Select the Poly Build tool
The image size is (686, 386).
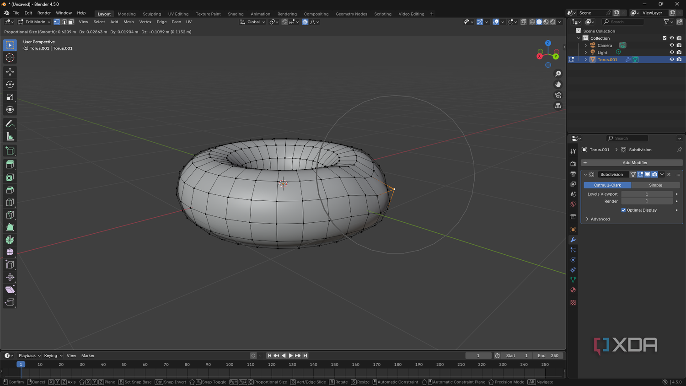point(10,227)
